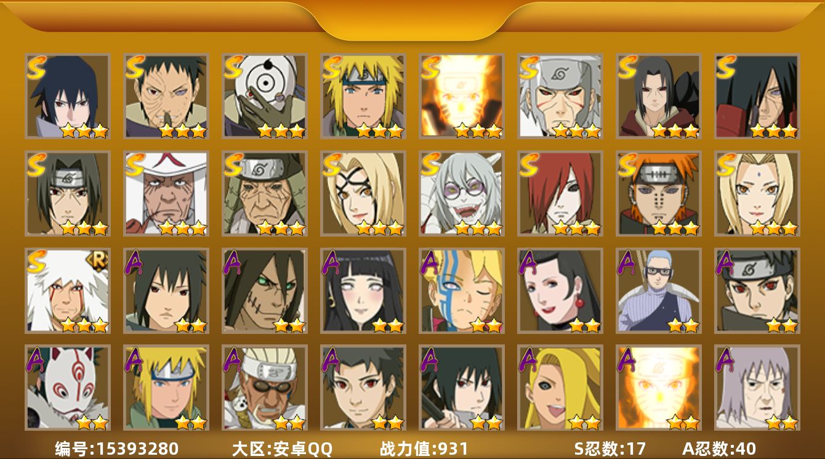Choose Kakuzu with green eyes and stitches
Screen dimensions: 825x459
pyautogui.click(x=265, y=291)
